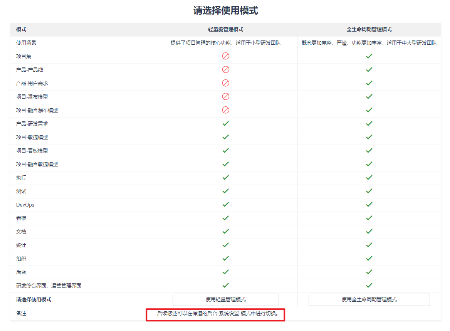Click 轻量级 checkmark in DevOps row
Viewport: 450px width, 331px height.
point(225,204)
